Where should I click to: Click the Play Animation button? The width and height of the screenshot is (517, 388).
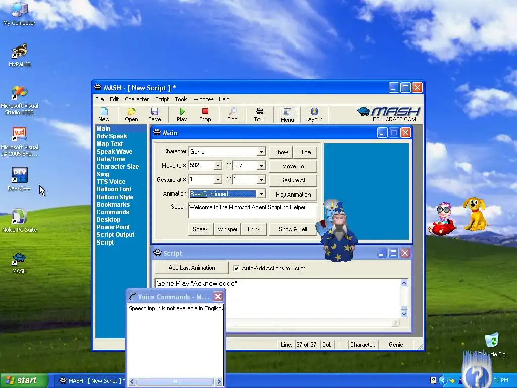(x=293, y=195)
